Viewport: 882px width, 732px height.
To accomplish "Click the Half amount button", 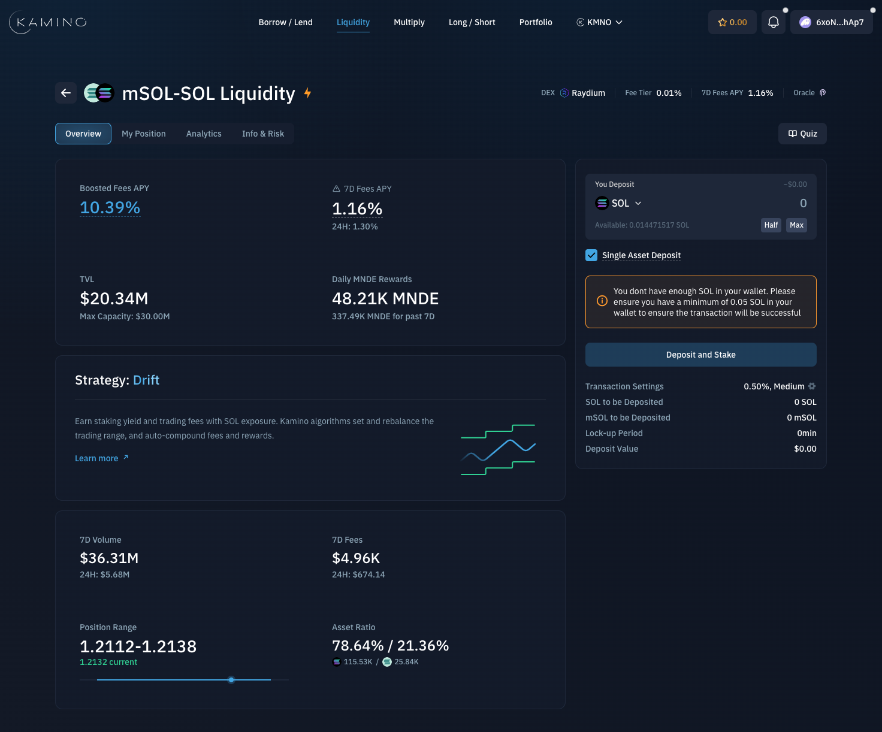I will [771, 225].
